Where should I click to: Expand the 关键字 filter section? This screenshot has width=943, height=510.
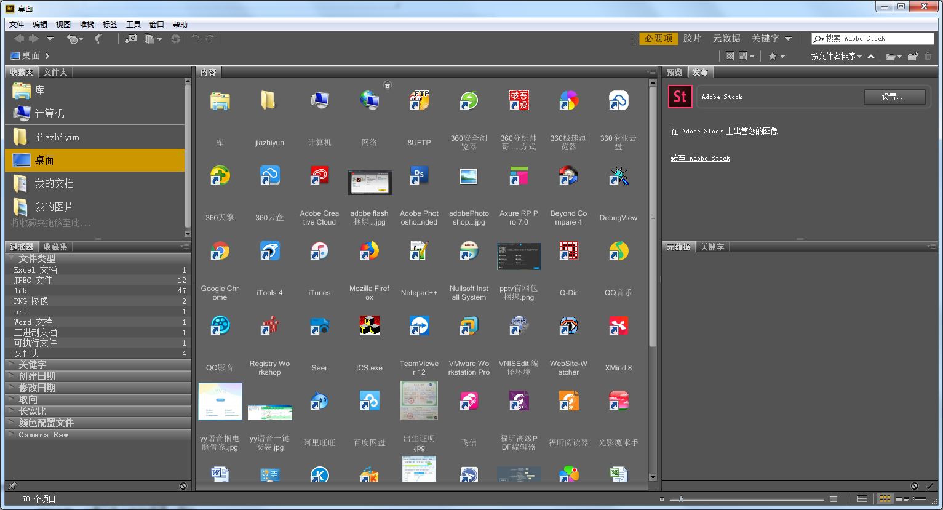pyautogui.click(x=32, y=364)
